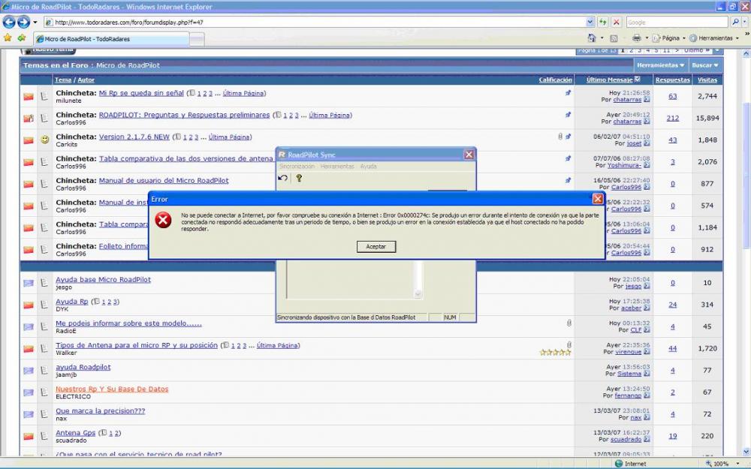This screenshot has height=469, width=751.
Task: Click RoadPilot Sync help question icon
Action: (298, 178)
